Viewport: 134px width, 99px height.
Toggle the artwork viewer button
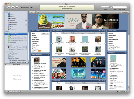click(x=21, y=92)
